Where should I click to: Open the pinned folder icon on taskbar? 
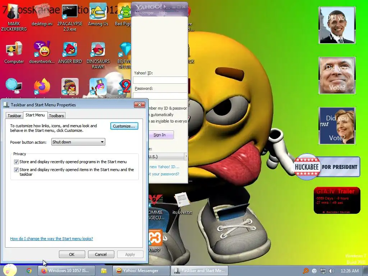click(103, 271)
